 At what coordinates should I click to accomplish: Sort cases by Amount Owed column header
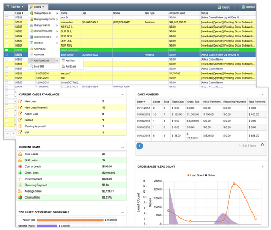177,13
